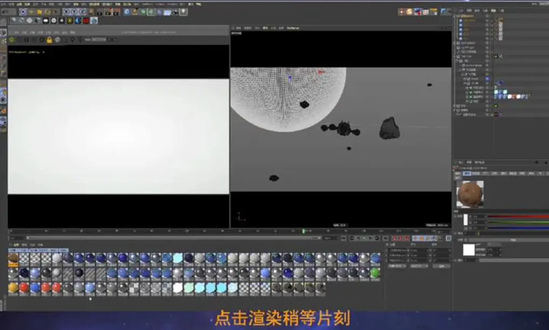
Task: Select the green material sphere
Action: (x=375, y=273)
